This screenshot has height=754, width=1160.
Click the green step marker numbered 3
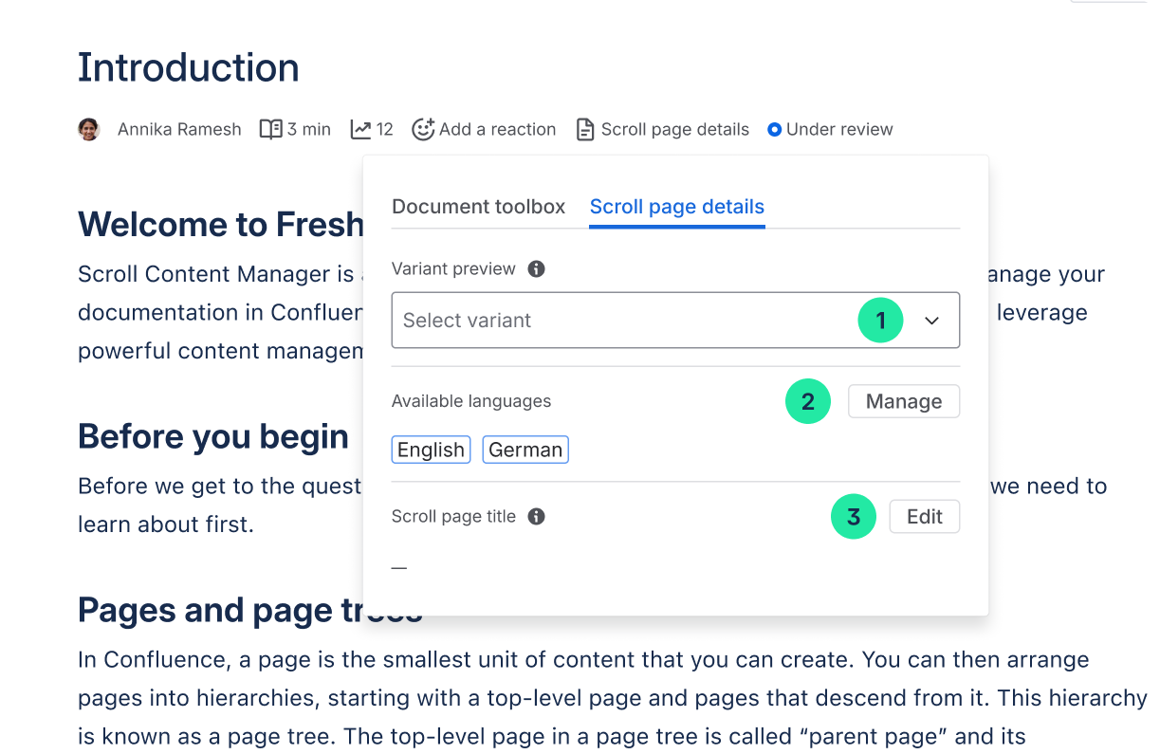[x=854, y=517]
